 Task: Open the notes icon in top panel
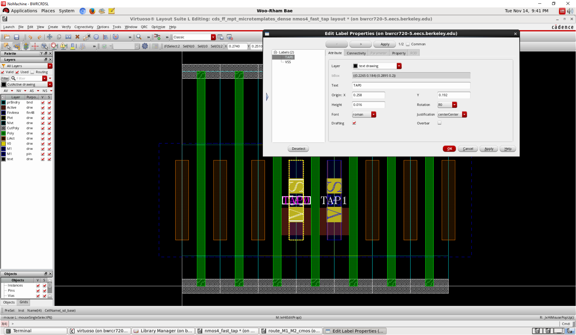112,11
